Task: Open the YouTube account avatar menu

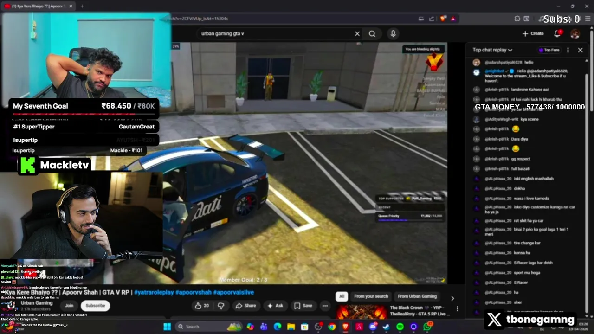Action: pyautogui.click(x=575, y=33)
